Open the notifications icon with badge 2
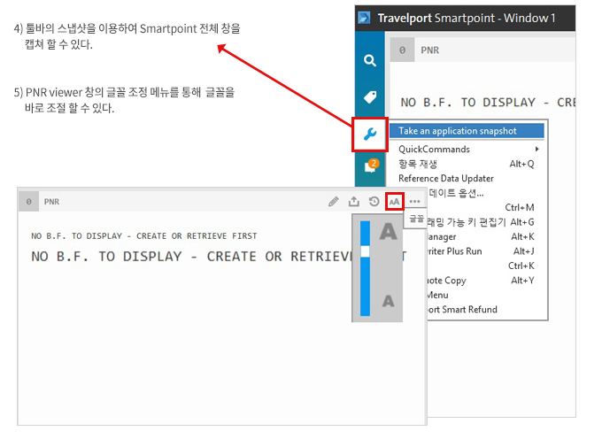The image size is (602, 439). (x=371, y=166)
